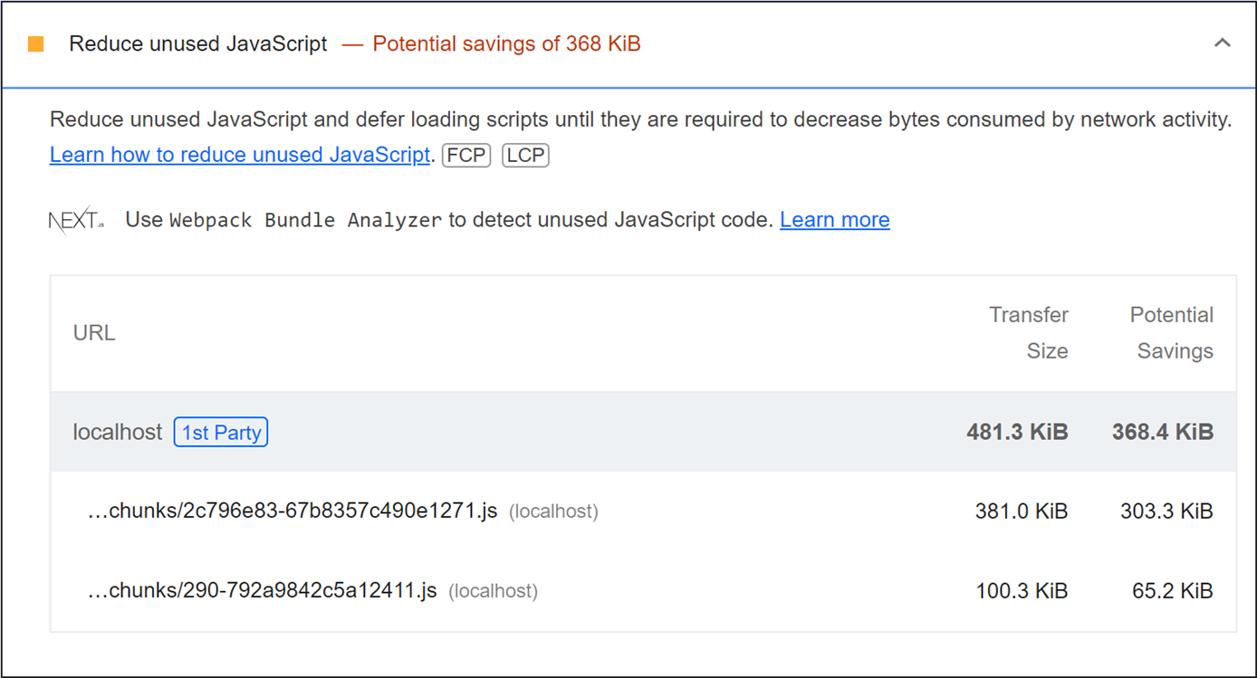Click the orange square audit severity icon
The image size is (1257, 678).
pyautogui.click(x=36, y=44)
